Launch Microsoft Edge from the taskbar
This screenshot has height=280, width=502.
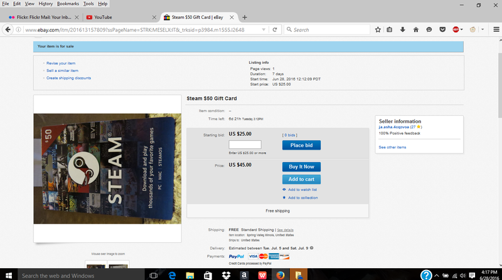coord(172,275)
